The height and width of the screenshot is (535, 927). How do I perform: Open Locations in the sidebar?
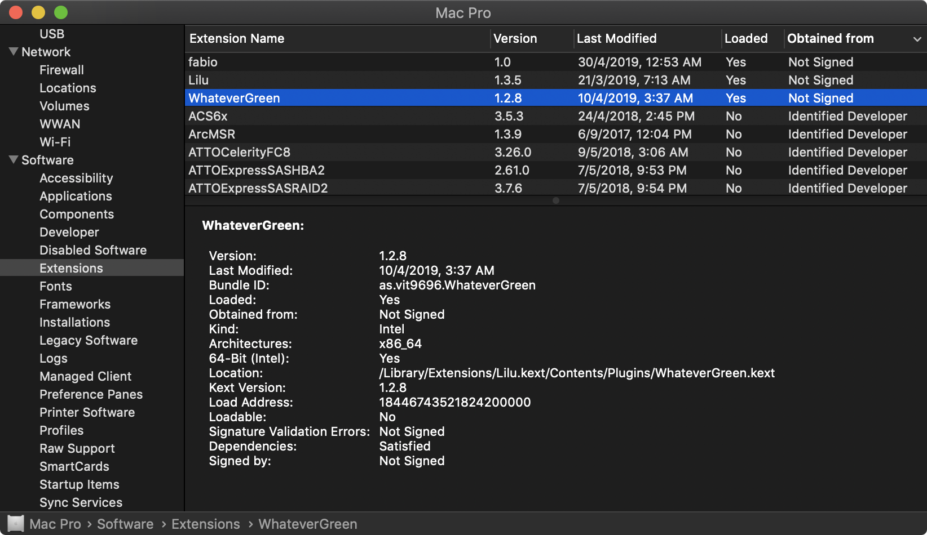pyautogui.click(x=68, y=88)
